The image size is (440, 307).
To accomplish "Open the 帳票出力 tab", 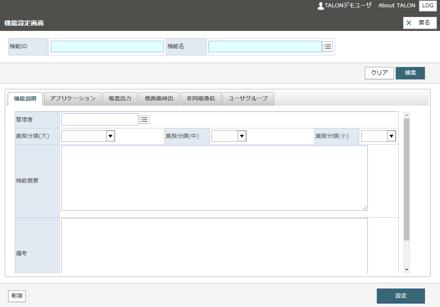I will [x=120, y=99].
